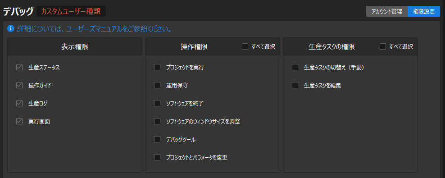This screenshot has height=178, width=445.
Task: Click the 操作権限 column header
Action: (x=194, y=47)
